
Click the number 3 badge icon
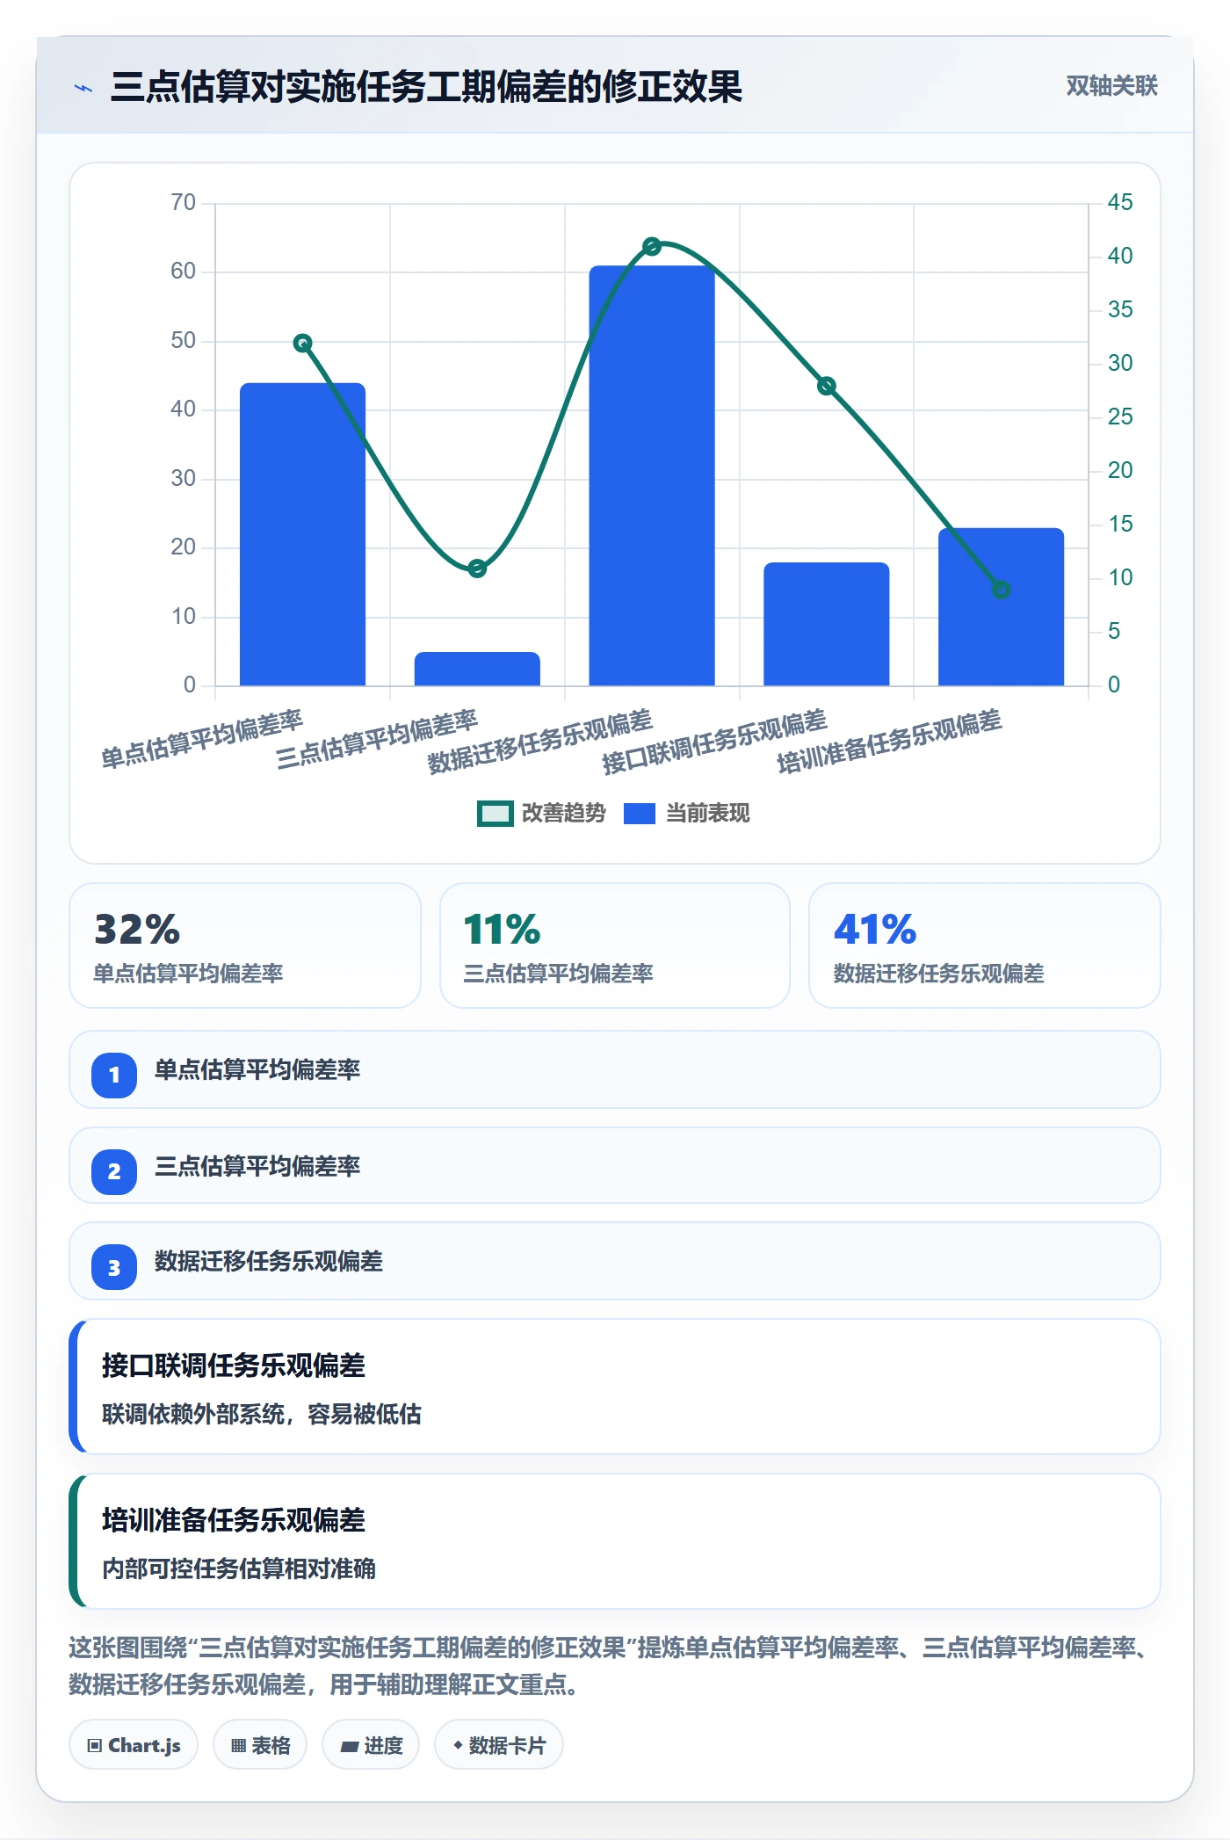point(114,1267)
